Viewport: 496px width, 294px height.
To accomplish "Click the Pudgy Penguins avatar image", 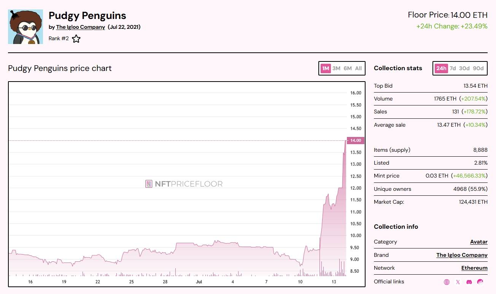I will [25, 27].
